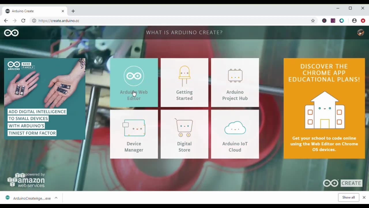The image size is (369, 208).
Task: Click the Arduino CREATE logo at bottom right
Action: [342, 183]
